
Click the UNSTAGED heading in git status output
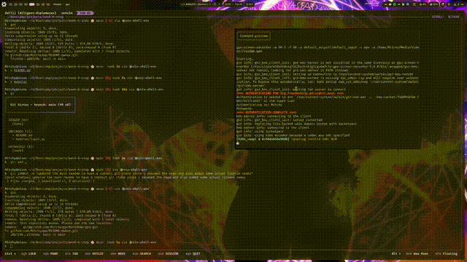(x=20, y=131)
